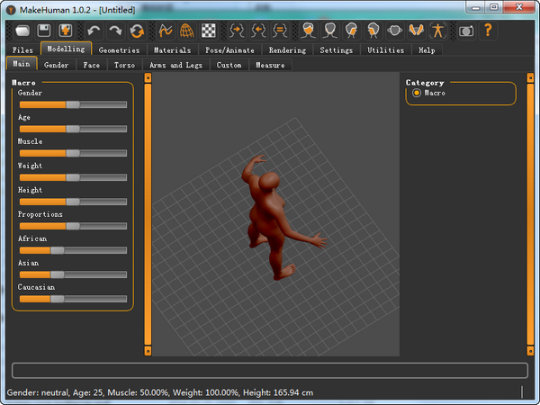
Task: Click the Height slider handle
Action: click(73, 202)
